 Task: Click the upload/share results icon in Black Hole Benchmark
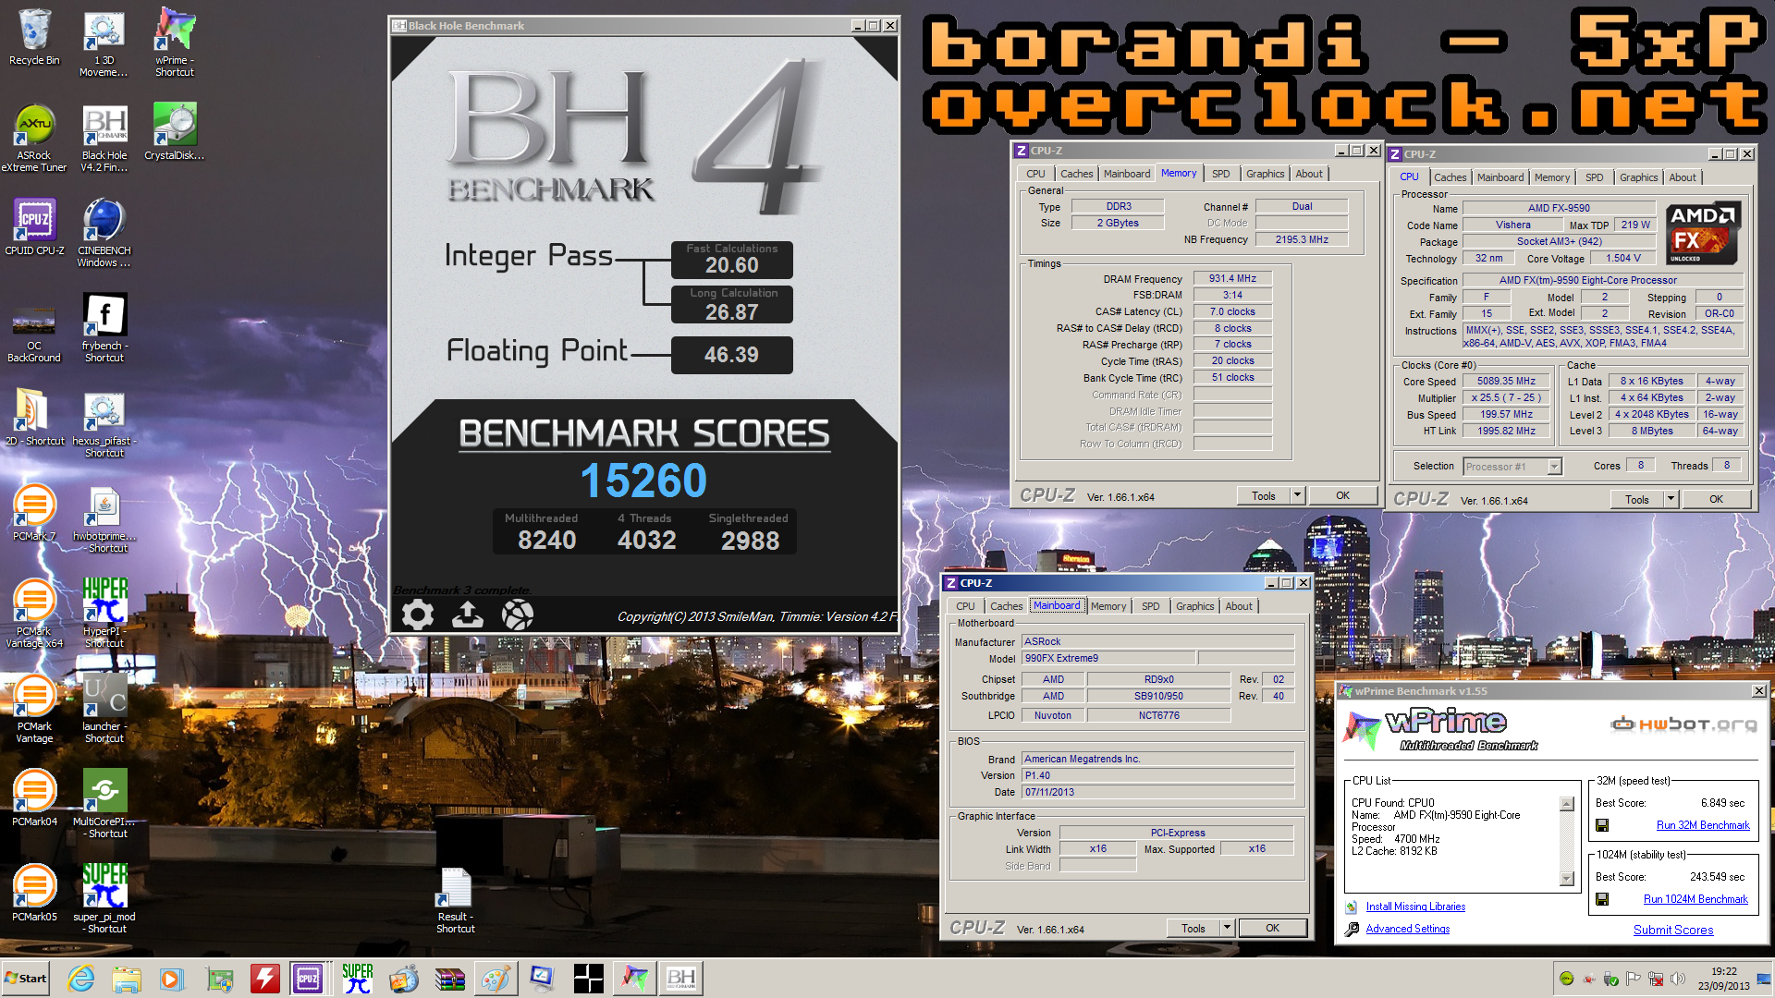[x=468, y=615]
